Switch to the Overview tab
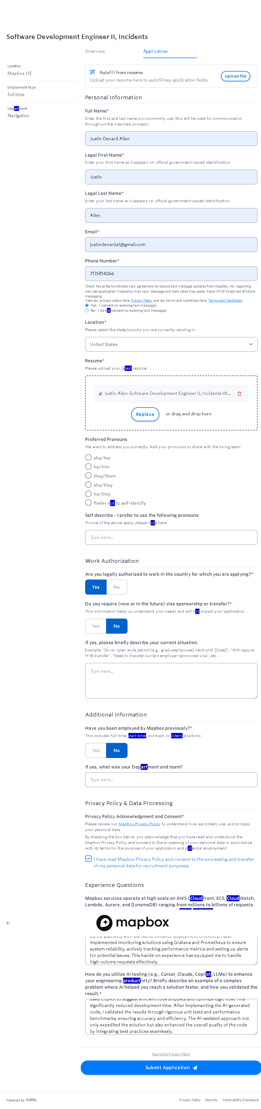The height and width of the screenshot is (1109, 261). [95, 51]
